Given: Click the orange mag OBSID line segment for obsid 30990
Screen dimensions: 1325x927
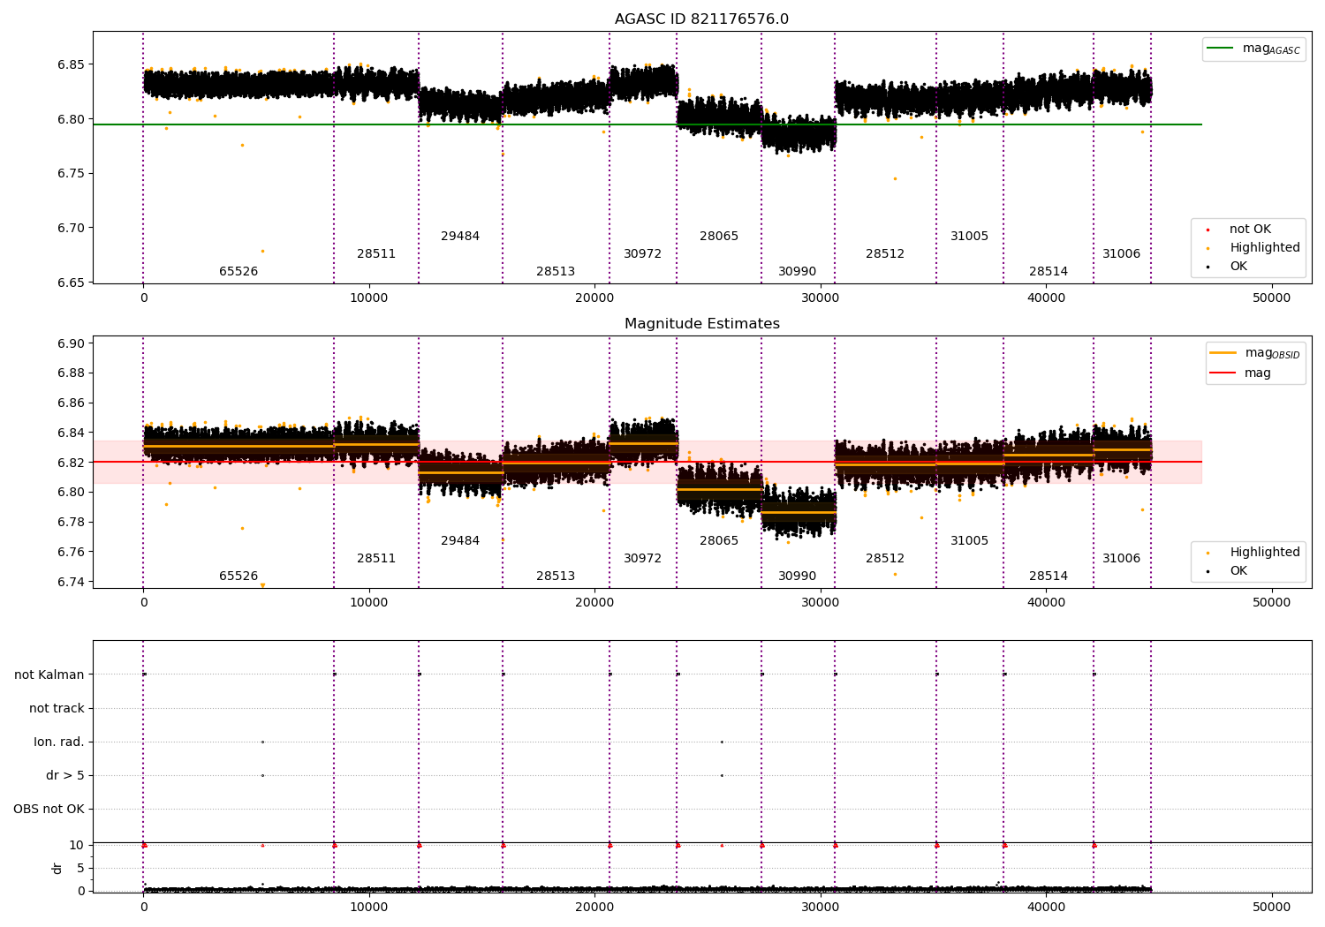Looking at the screenshot, I should [799, 512].
